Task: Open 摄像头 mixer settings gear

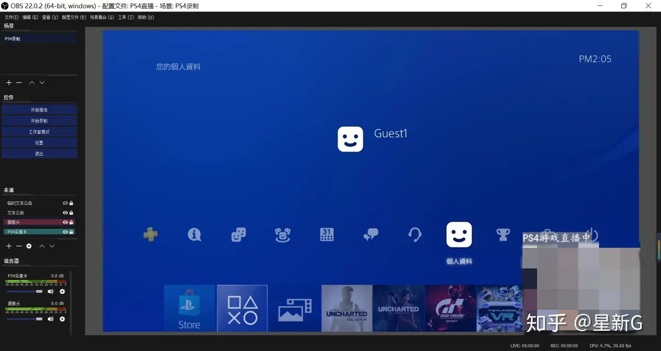Action: [x=62, y=319]
